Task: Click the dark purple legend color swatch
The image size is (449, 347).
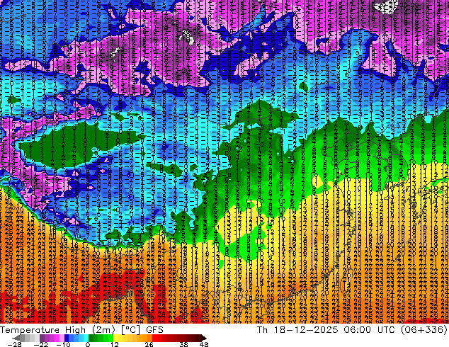Action: pos(42,338)
